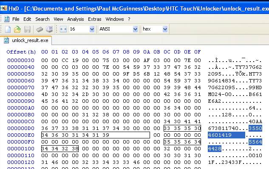Screen dimensions: 269x169
Task: Open the Analysis menu
Action: tap(76, 19)
